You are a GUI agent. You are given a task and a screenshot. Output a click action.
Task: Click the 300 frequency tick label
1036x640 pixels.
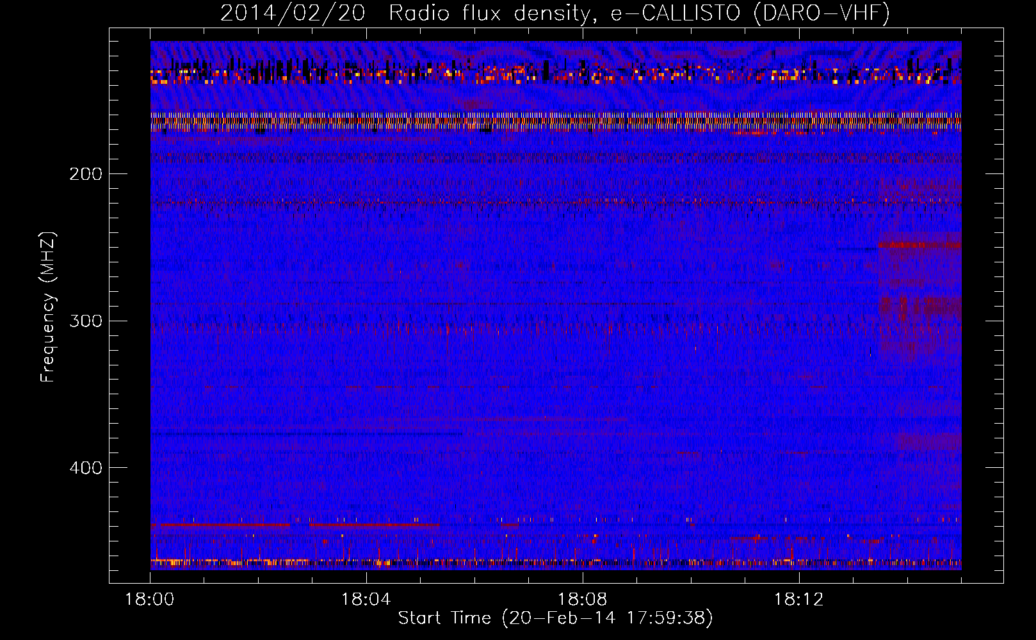(86, 321)
